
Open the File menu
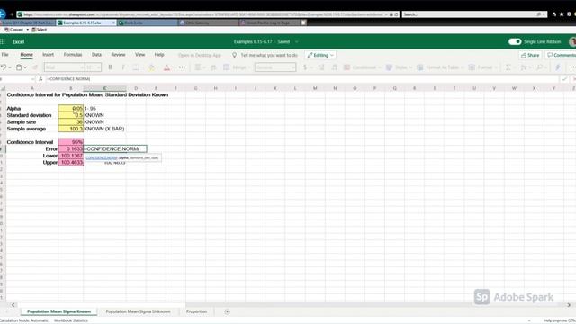pyautogui.click(x=4, y=55)
